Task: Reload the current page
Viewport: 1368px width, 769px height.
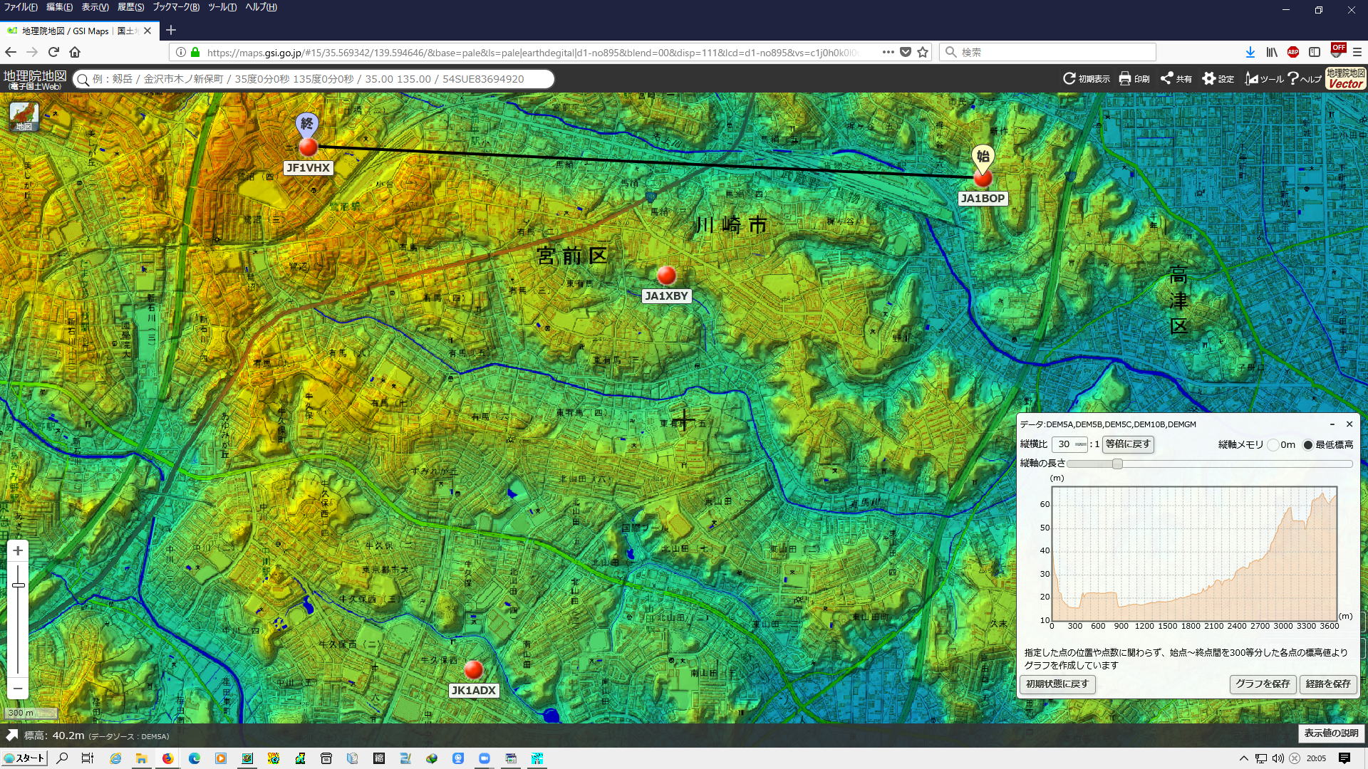Action: pyautogui.click(x=53, y=52)
